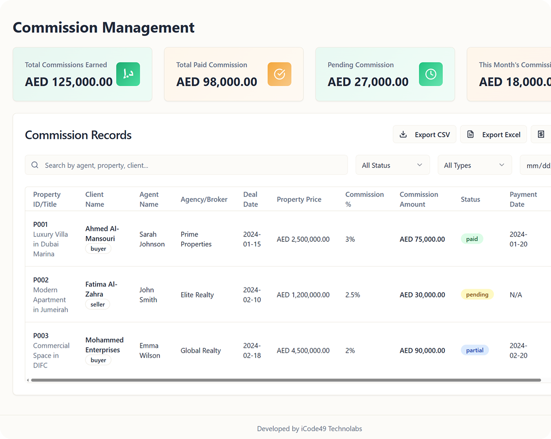Viewport: 551px width, 439px height.
Task: Open the All Status dropdown
Action: pos(393,165)
